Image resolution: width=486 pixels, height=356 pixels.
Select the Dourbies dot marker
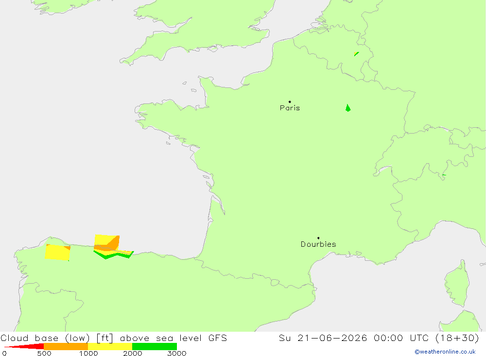[x=318, y=238]
